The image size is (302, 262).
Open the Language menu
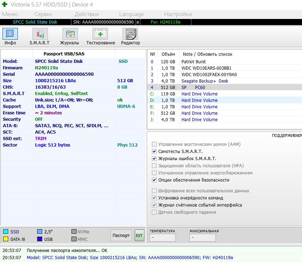coord(132,14)
